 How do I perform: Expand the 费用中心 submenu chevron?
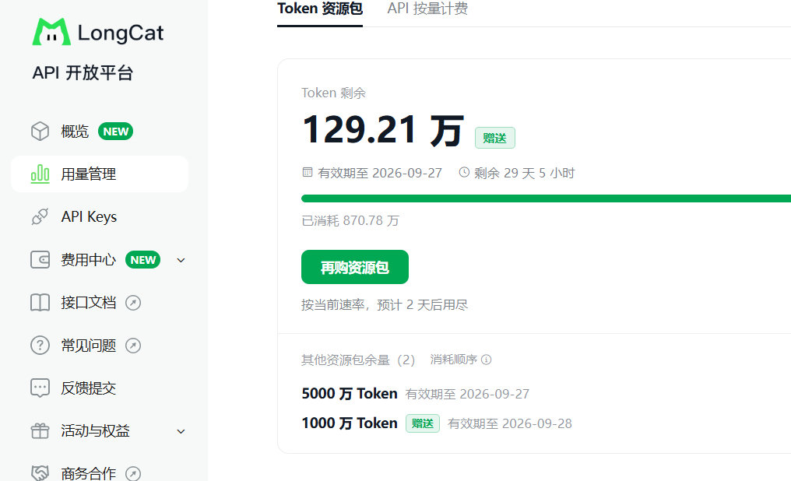(181, 260)
